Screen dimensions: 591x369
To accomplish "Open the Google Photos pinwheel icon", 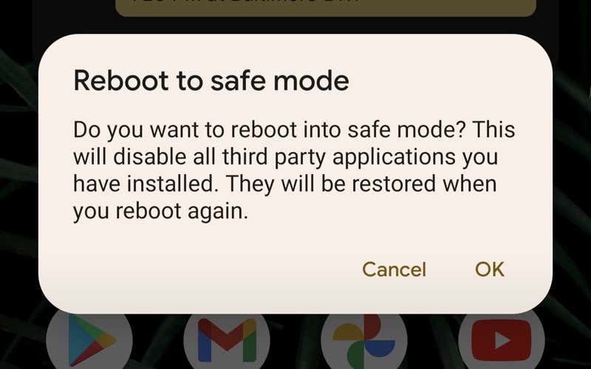I will pyautogui.click(x=363, y=341).
